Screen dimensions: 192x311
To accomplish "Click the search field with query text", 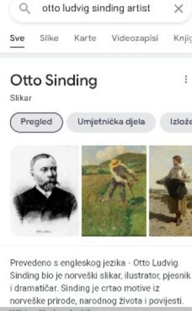I will tap(96, 9).
